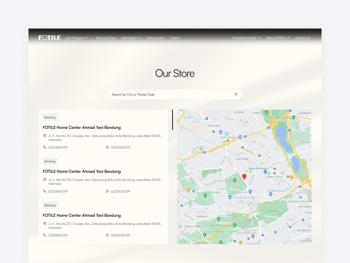
Task: Click the Forest Park Golf Course marker
Action: pos(235,225)
